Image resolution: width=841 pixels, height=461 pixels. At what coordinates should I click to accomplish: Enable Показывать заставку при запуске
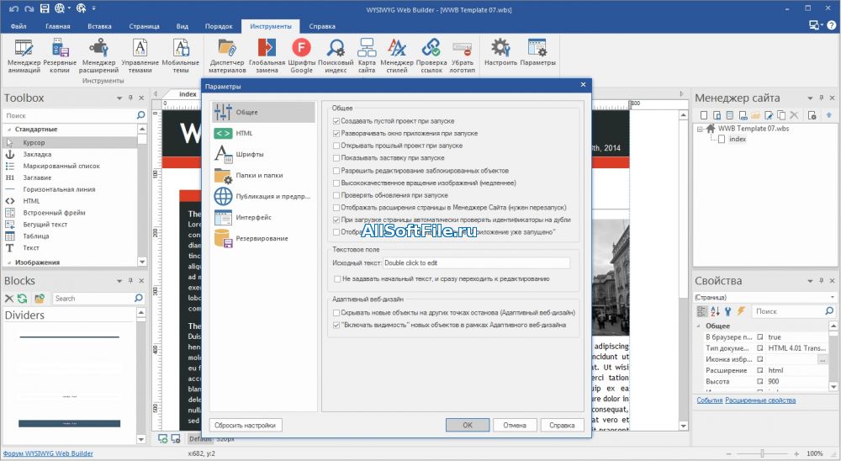pyautogui.click(x=336, y=158)
